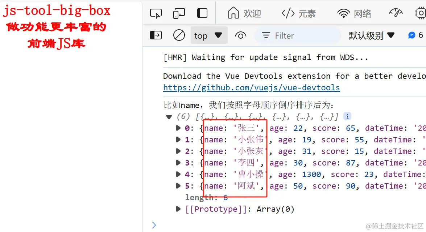Expand array item 4 曹小操
This screenshot has width=426, height=232.
pyautogui.click(x=178, y=174)
